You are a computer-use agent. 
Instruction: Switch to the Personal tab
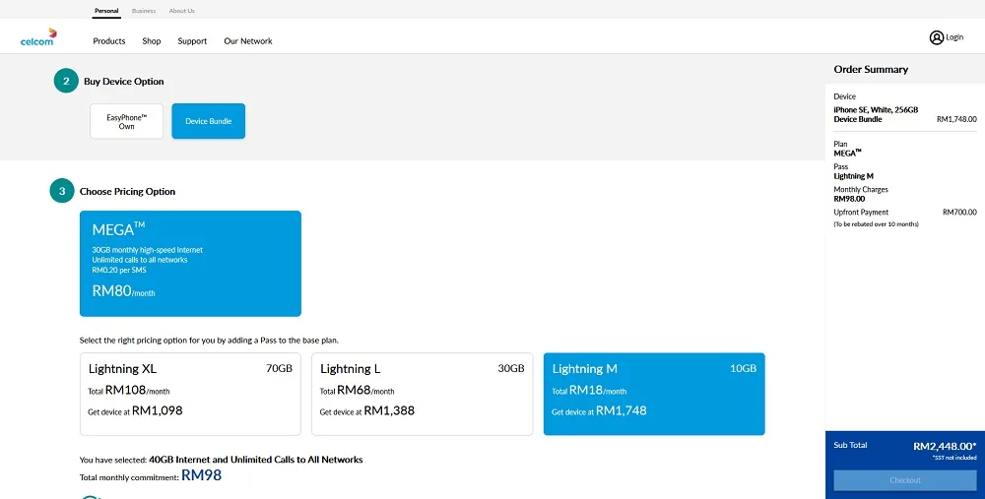point(106,11)
